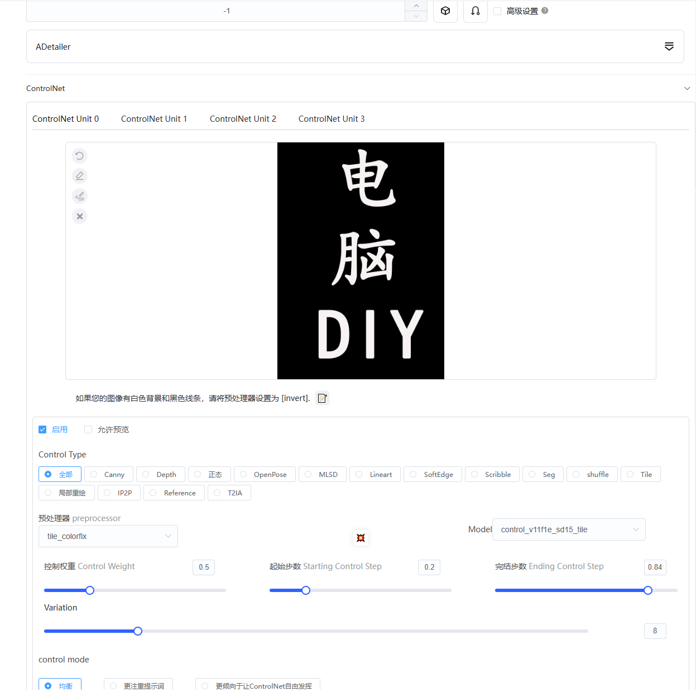The image size is (696, 692).
Task: Switch to ControlNet Unit 2 tab
Action: (x=243, y=119)
